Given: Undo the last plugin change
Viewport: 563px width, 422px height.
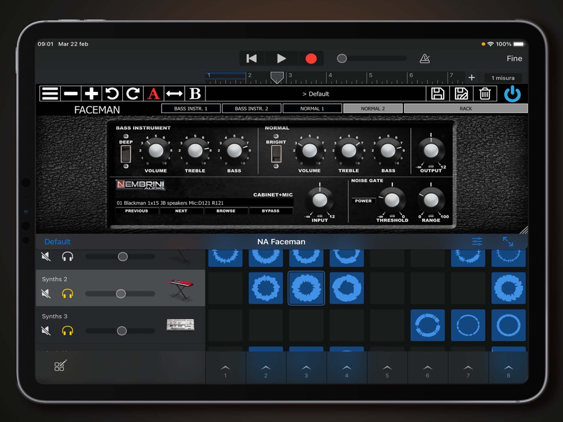Looking at the screenshot, I should (x=112, y=93).
